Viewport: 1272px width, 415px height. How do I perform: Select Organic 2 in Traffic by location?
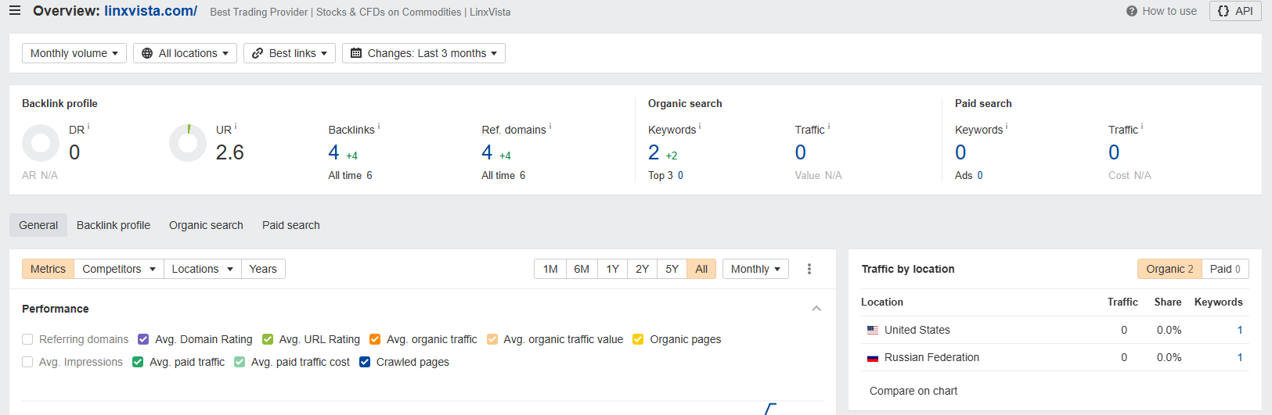(1169, 269)
